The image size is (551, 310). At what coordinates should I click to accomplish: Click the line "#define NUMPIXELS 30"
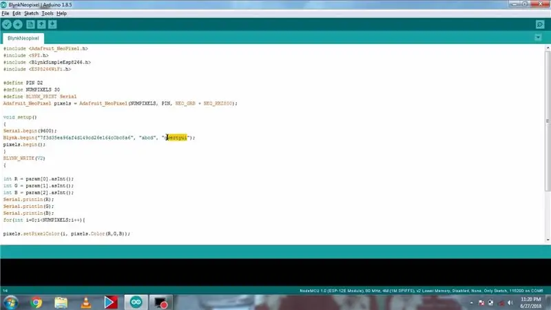[x=32, y=90]
